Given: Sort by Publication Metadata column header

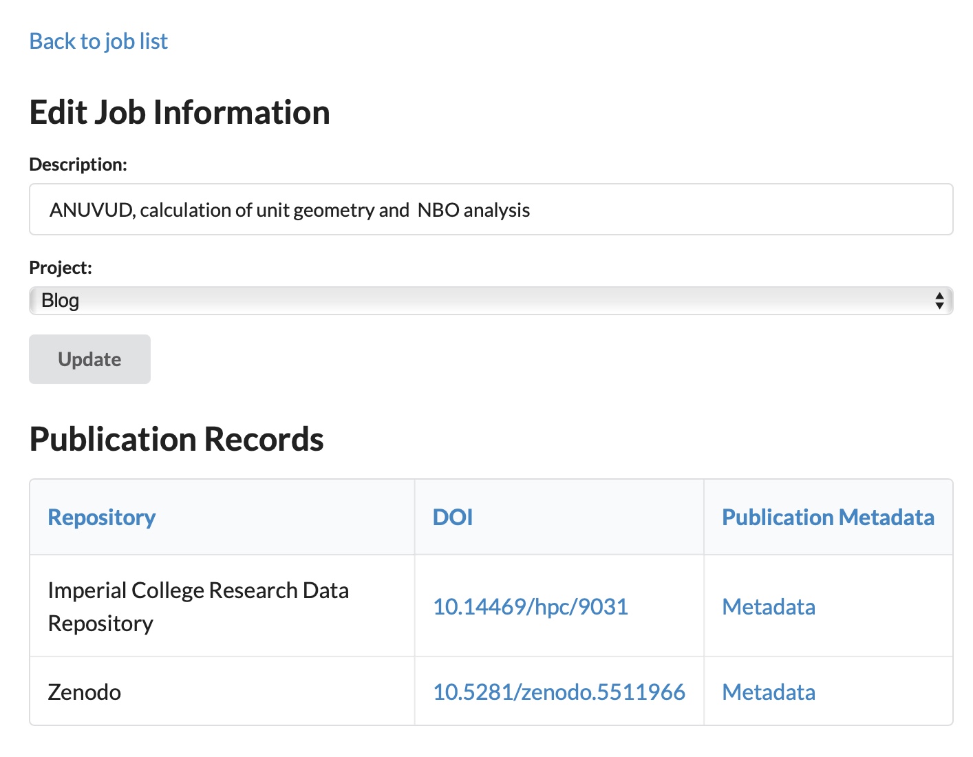Looking at the screenshot, I should pyautogui.click(x=828, y=518).
